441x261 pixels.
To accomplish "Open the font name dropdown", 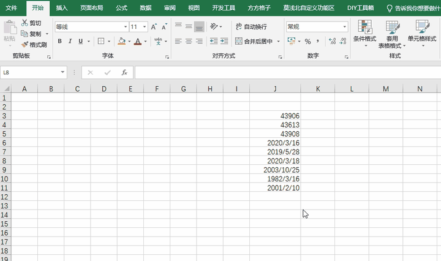I will (x=126, y=27).
